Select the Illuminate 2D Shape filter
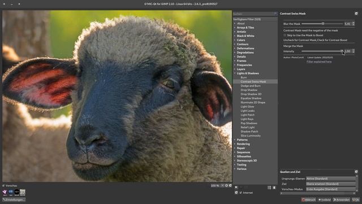 click(253, 103)
